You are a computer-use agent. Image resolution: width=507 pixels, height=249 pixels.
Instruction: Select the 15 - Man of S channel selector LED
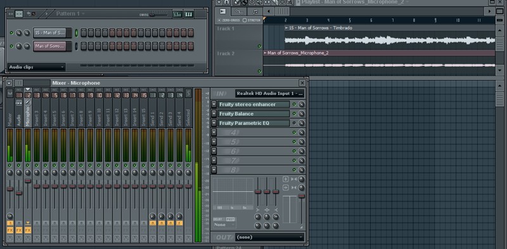pos(77,33)
